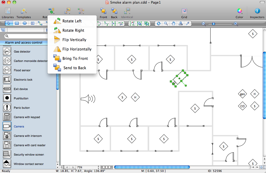Viewport: 266px width, 173px height.
Task: Select the eyedropper tool
Action: tap(188, 23)
